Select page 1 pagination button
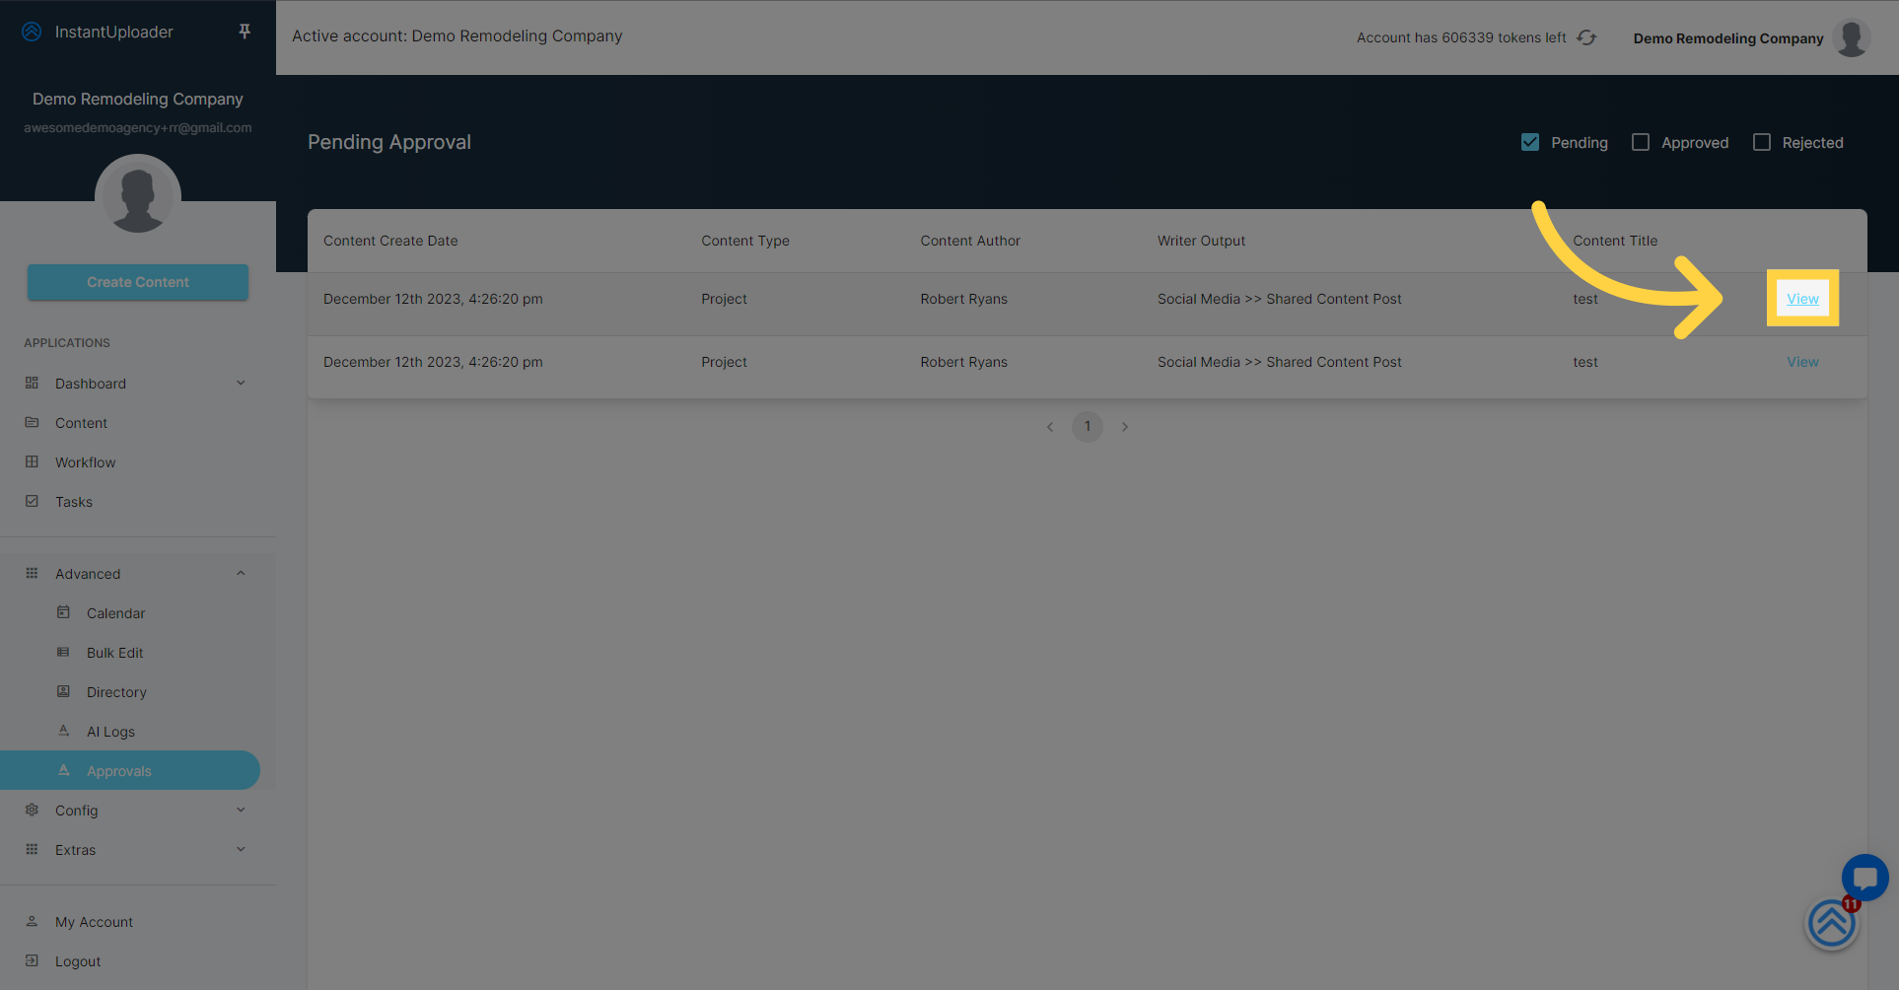The width and height of the screenshot is (1899, 990). pyautogui.click(x=1088, y=427)
